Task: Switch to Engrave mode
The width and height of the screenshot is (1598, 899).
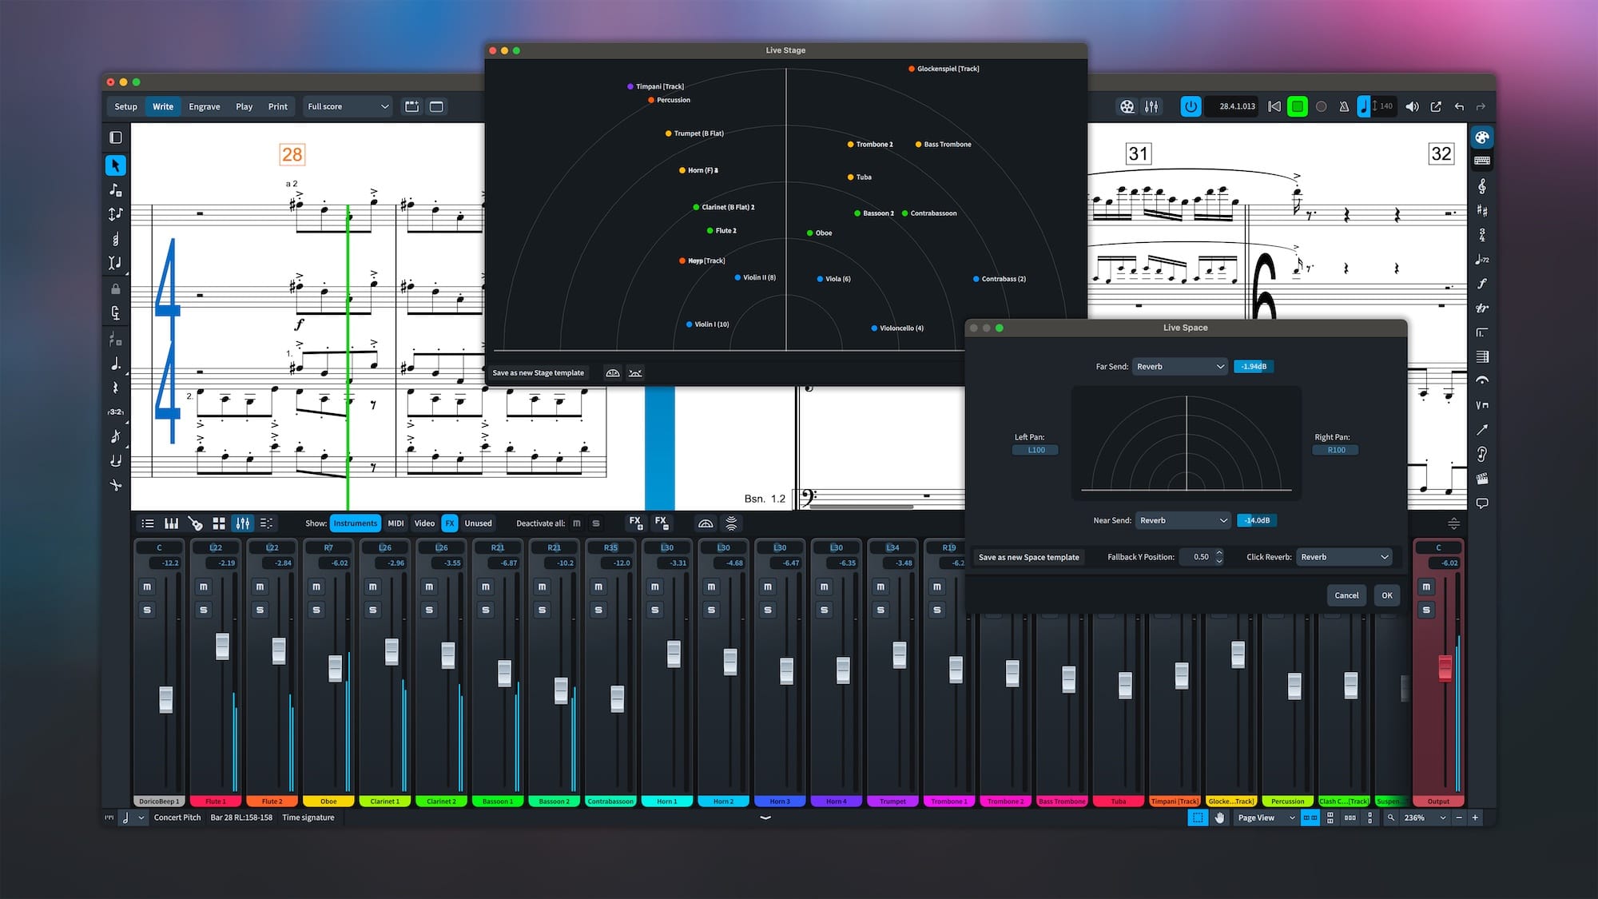Action: click(205, 106)
